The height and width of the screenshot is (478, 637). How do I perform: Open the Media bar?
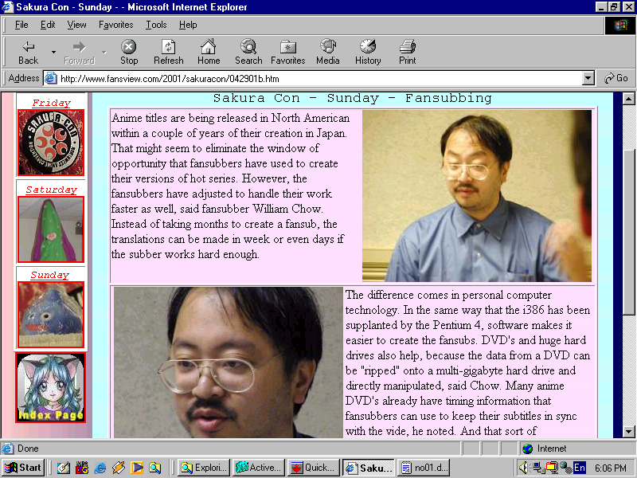(x=328, y=52)
